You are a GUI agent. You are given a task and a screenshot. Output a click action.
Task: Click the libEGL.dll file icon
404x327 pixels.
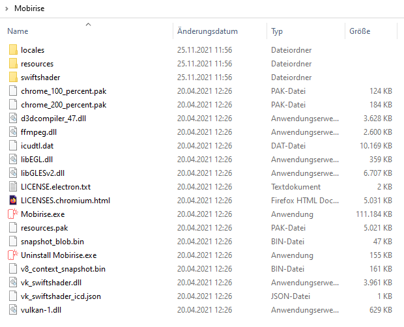point(13,159)
